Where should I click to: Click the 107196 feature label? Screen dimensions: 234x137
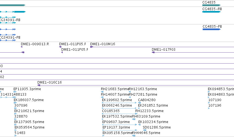point(215,105)
